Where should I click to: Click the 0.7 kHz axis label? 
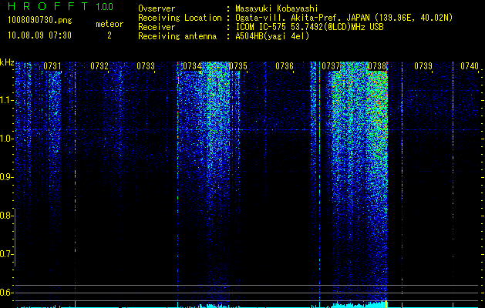pos(6,254)
